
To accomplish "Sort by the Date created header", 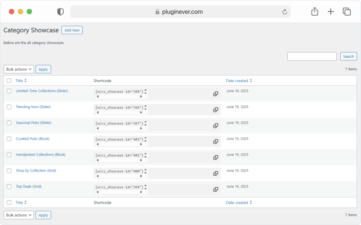I will [x=239, y=80].
